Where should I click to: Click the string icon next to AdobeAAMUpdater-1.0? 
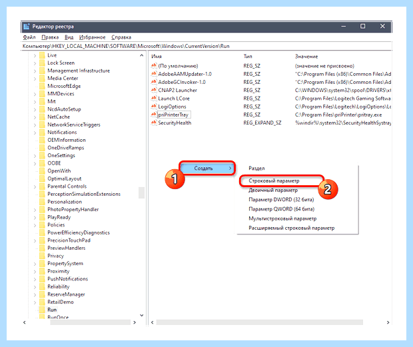click(154, 74)
